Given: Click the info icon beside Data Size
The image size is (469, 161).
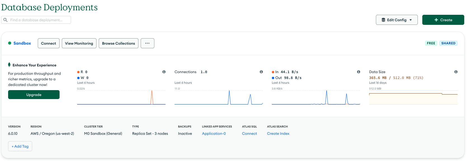Looking at the screenshot, I should pyautogui.click(x=456, y=72).
